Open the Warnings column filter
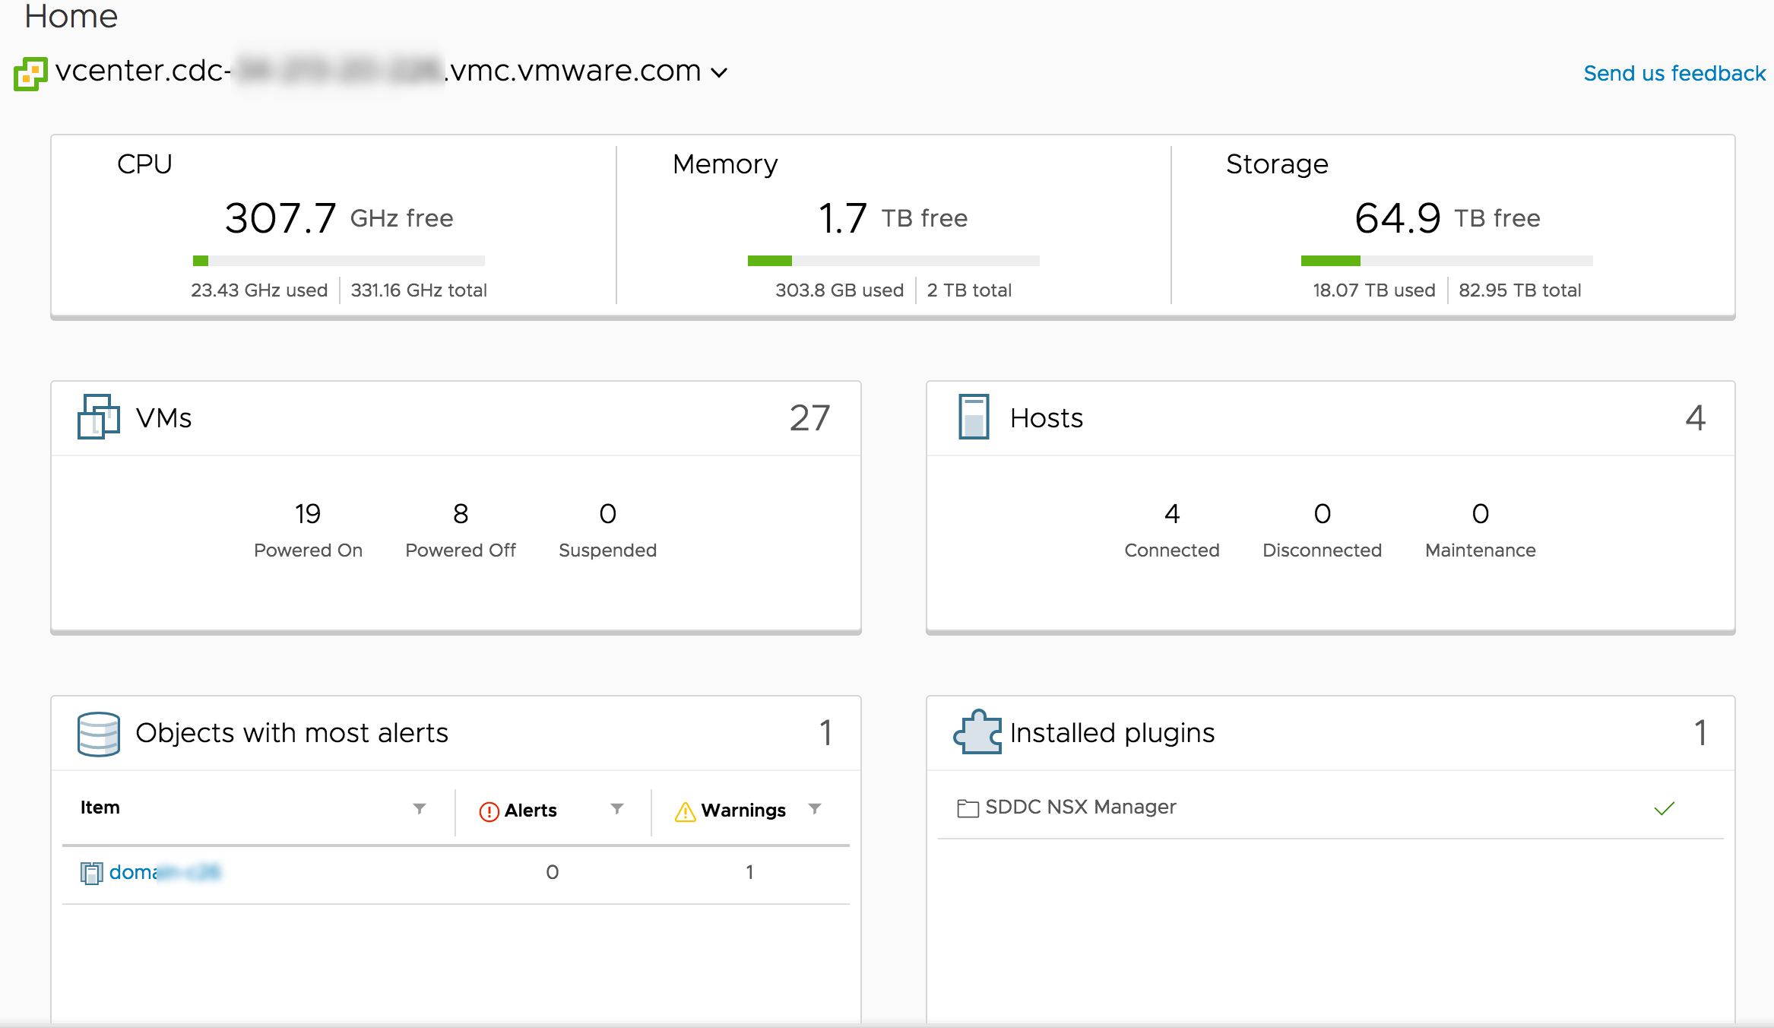Screen dimensions: 1774x1028 pyautogui.click(x=815, y=808)
